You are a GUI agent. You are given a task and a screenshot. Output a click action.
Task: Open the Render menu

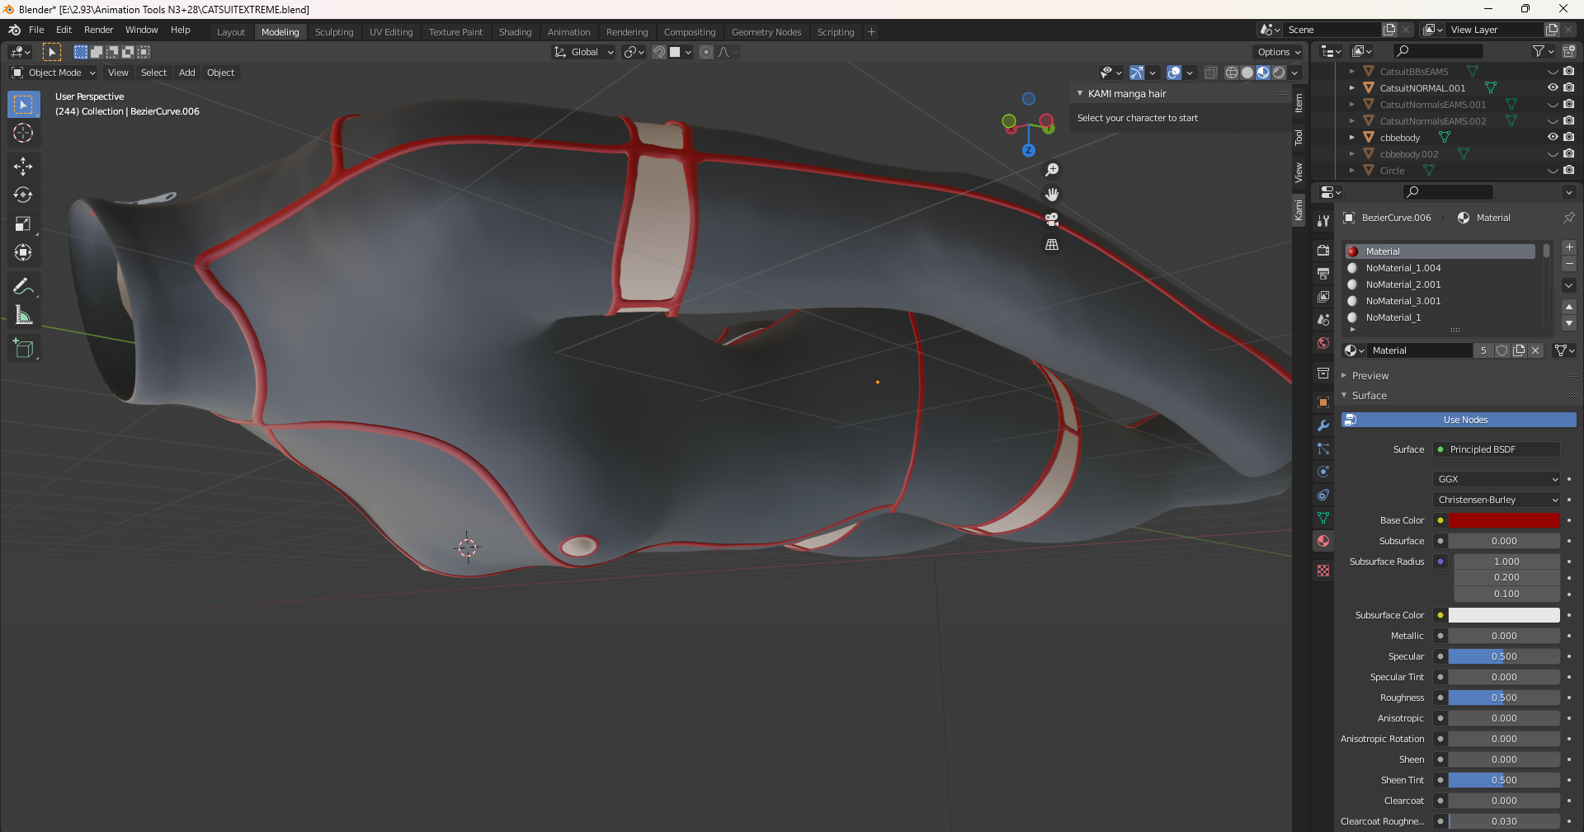click(x=98, y=30)
